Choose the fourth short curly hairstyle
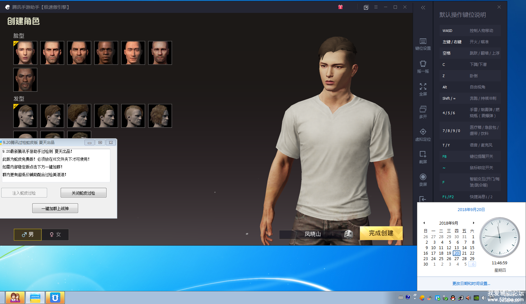This screenshot has width=526, height=304. (106, 116)
